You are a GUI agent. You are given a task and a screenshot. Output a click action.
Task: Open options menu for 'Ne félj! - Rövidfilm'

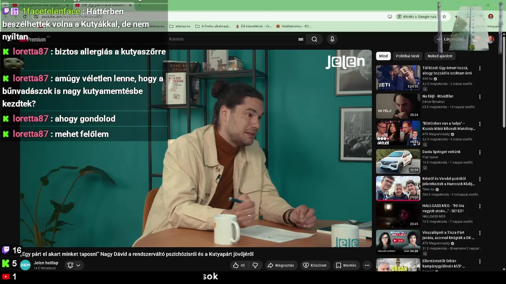480,97
